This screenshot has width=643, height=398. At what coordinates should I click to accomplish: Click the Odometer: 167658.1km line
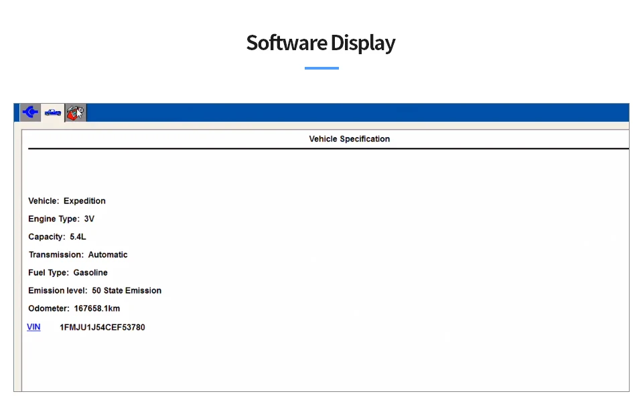coord(74,308)
